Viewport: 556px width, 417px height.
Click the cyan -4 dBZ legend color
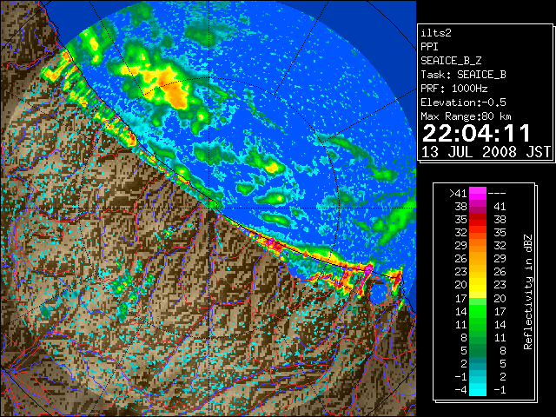[x=478, y=389]
